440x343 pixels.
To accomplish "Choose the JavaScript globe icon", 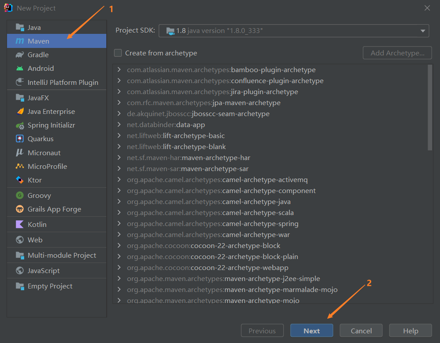I will pos(20,270).
